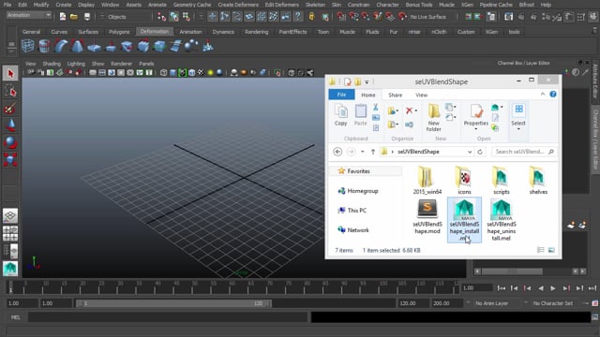Open Properties in the Explorer ribbon
This screenshot has width=600, height=337.
click(476, 118)
